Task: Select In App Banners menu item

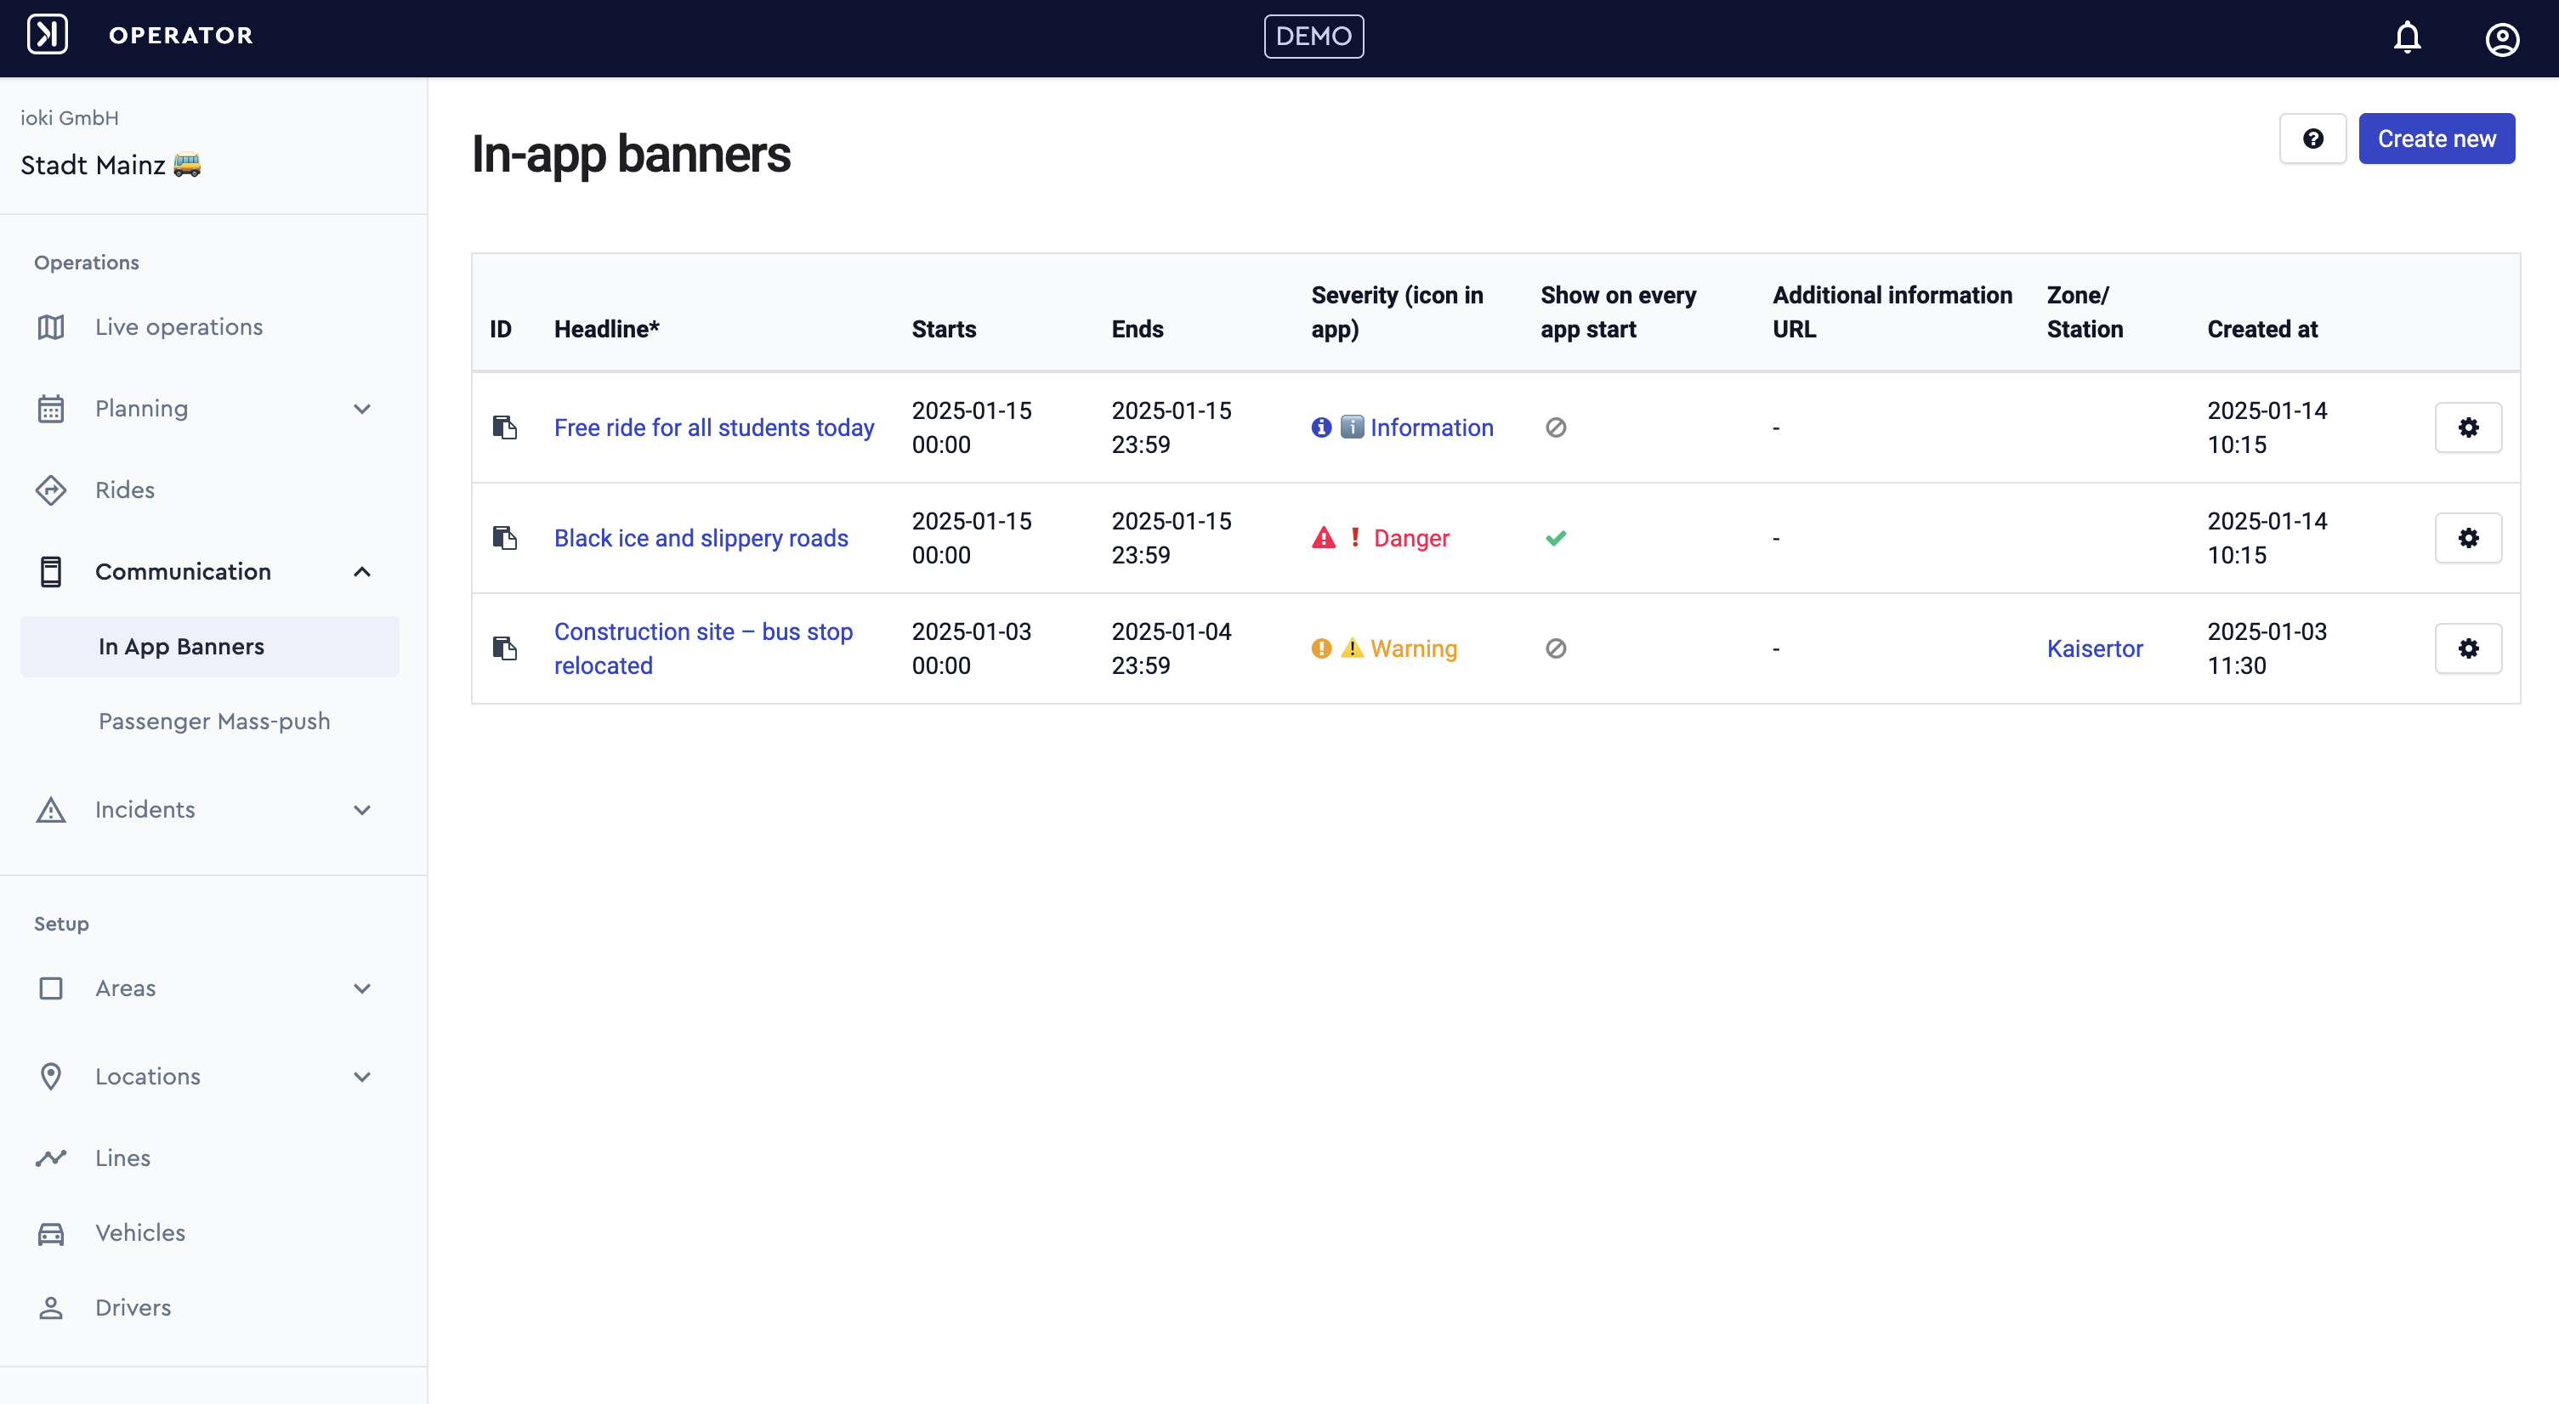Action: (210, 647)
